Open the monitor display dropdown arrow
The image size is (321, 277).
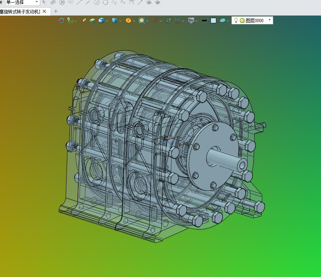196,21
